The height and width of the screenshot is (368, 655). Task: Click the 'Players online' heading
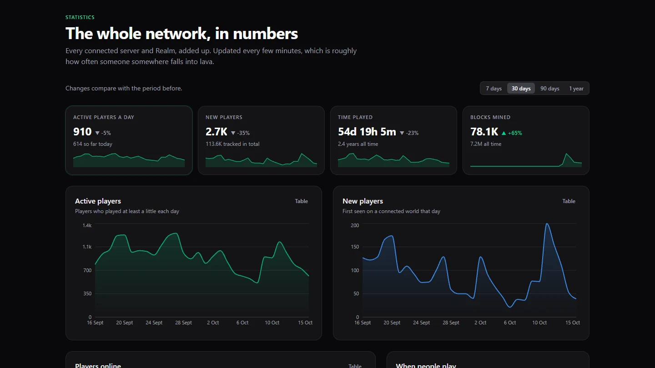pos(98,365)
